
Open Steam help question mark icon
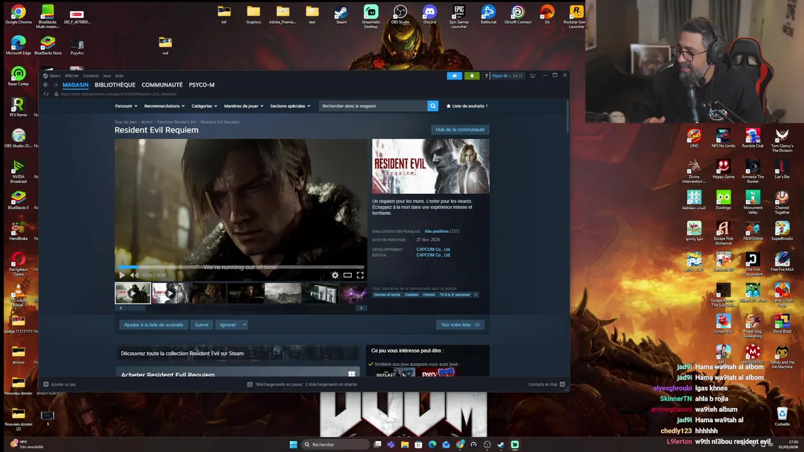(x=486, y=76)
